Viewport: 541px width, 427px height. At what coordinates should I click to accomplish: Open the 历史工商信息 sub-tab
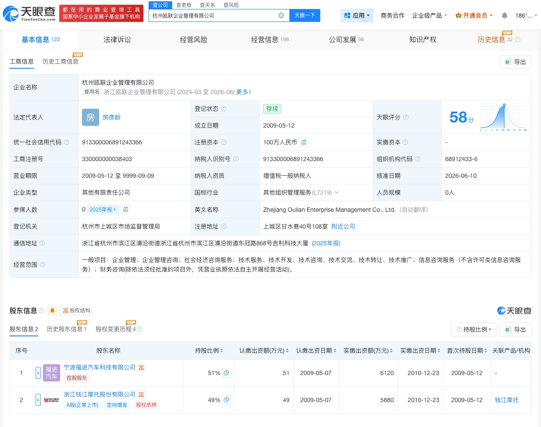(61, 61)
